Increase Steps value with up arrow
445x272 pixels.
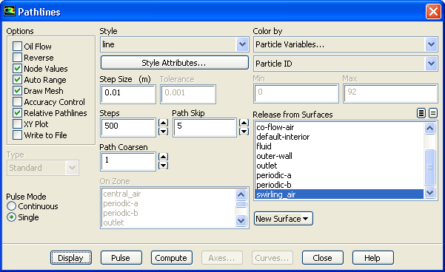163,123
